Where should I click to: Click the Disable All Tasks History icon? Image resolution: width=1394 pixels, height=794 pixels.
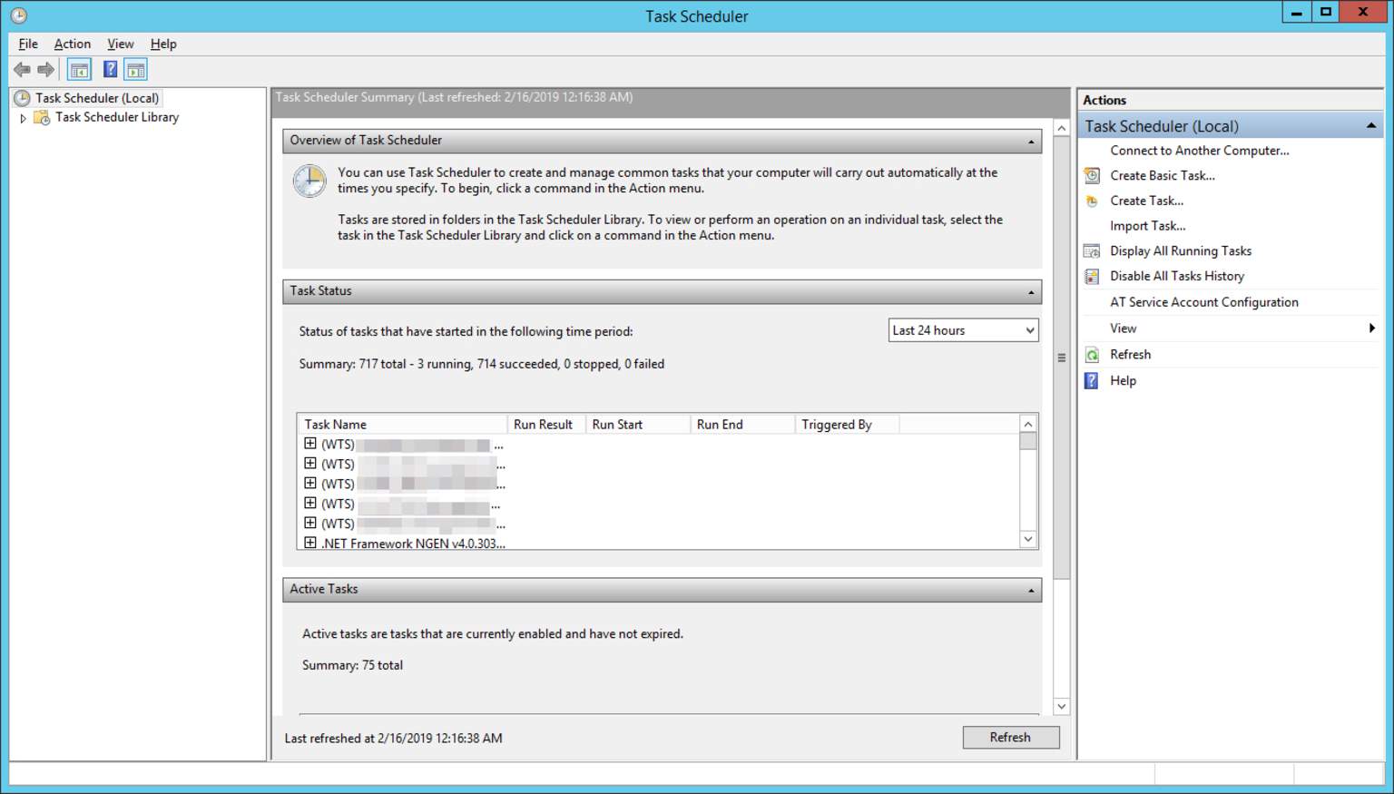pos(1092,276)
